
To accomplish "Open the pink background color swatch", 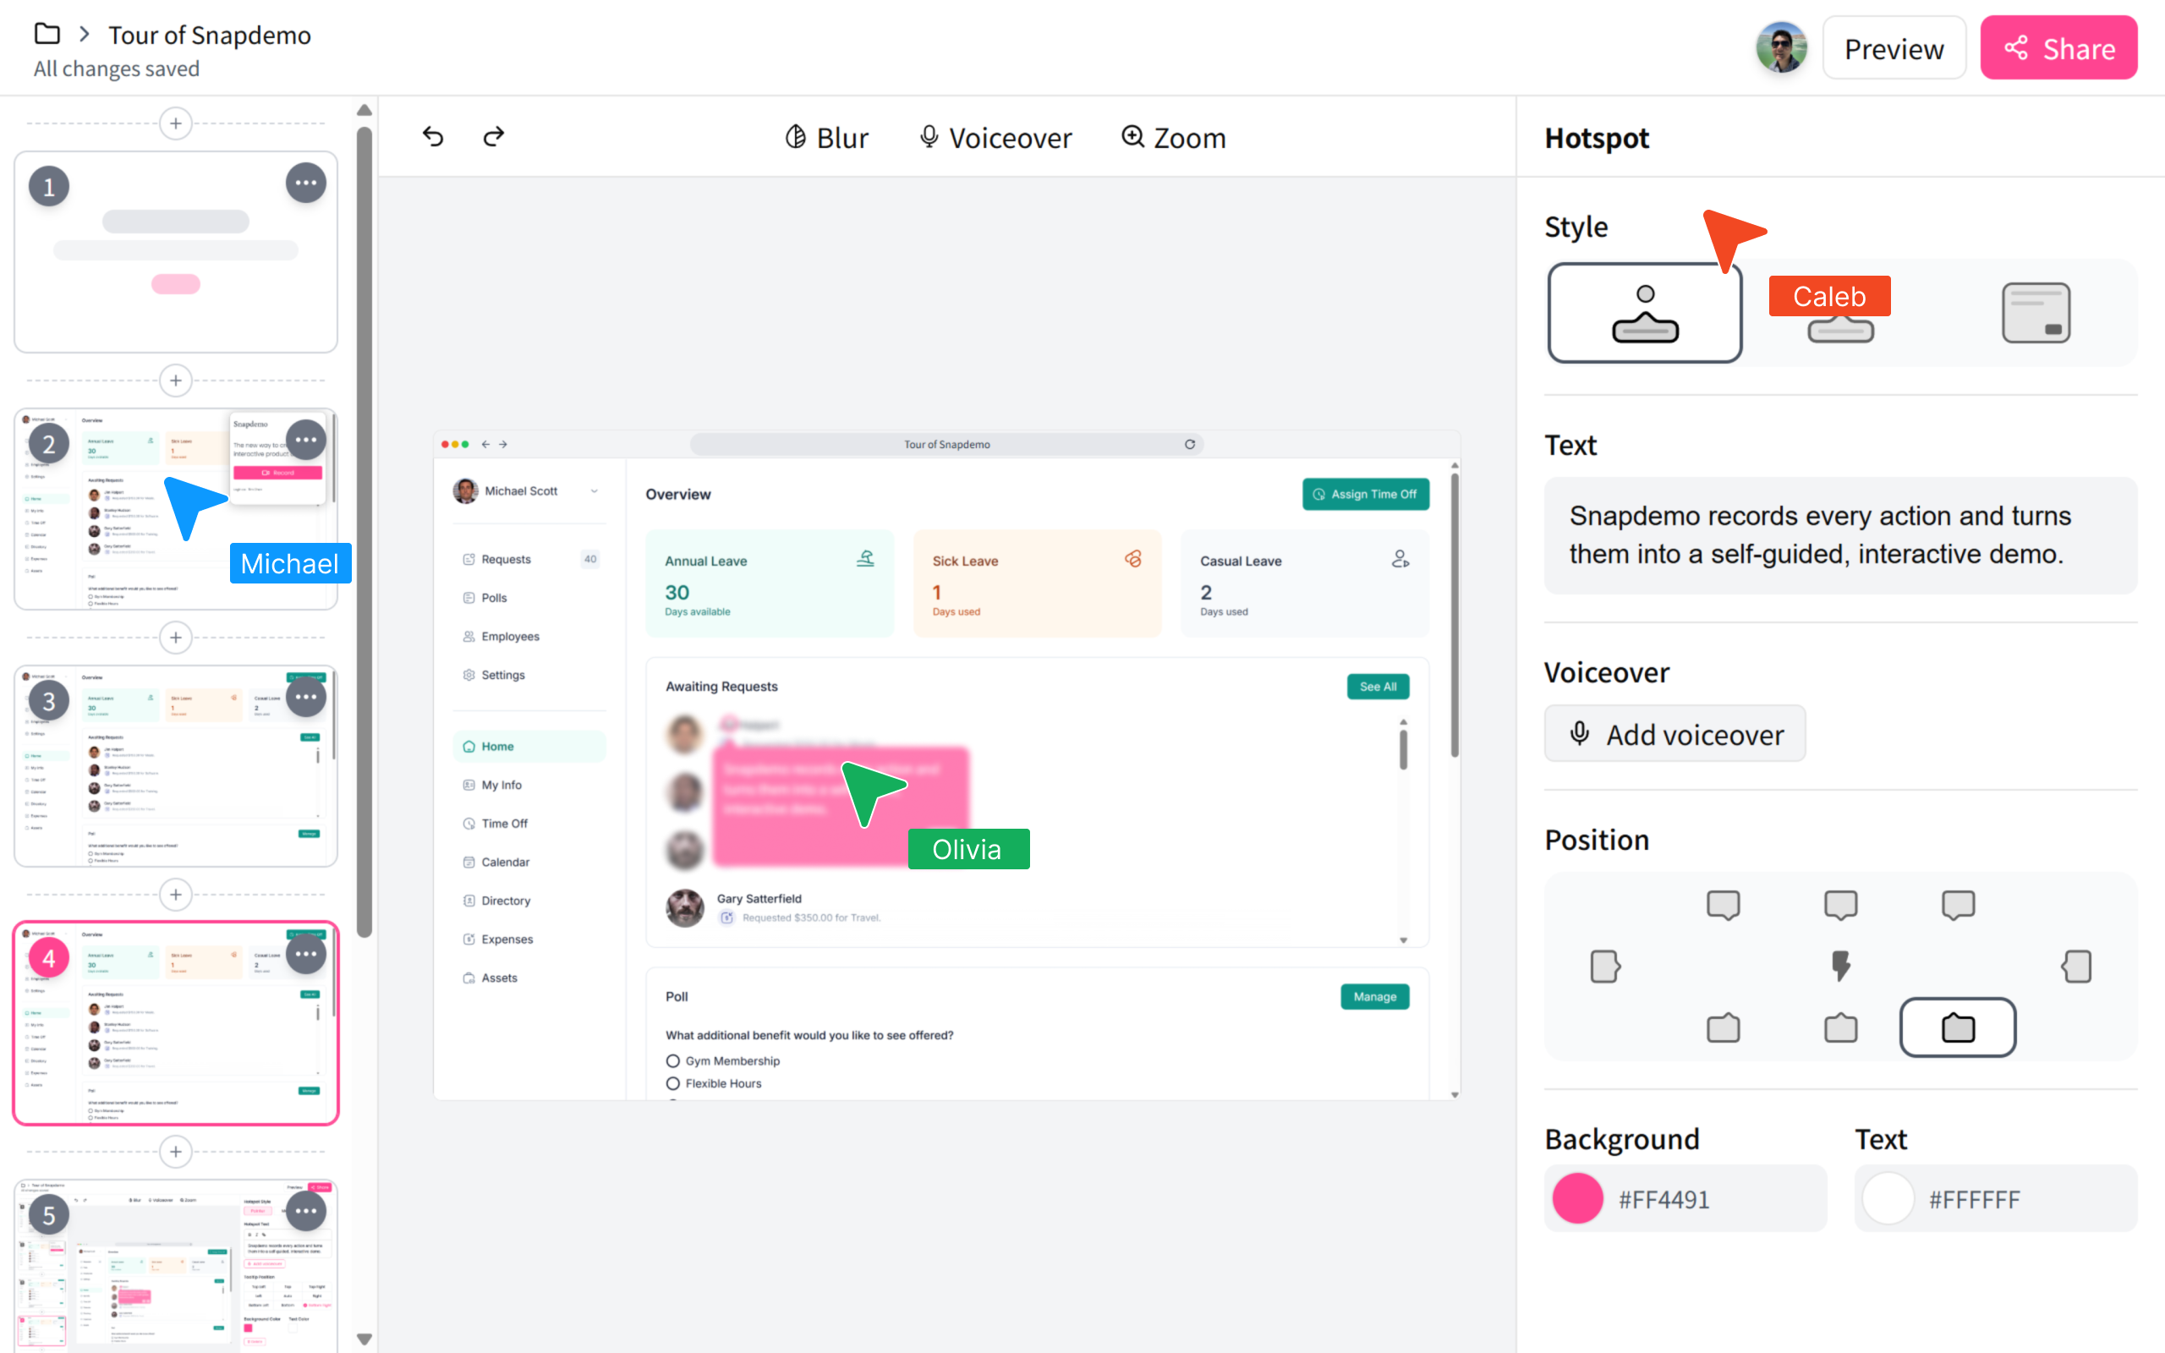I will [1577, 1198].
